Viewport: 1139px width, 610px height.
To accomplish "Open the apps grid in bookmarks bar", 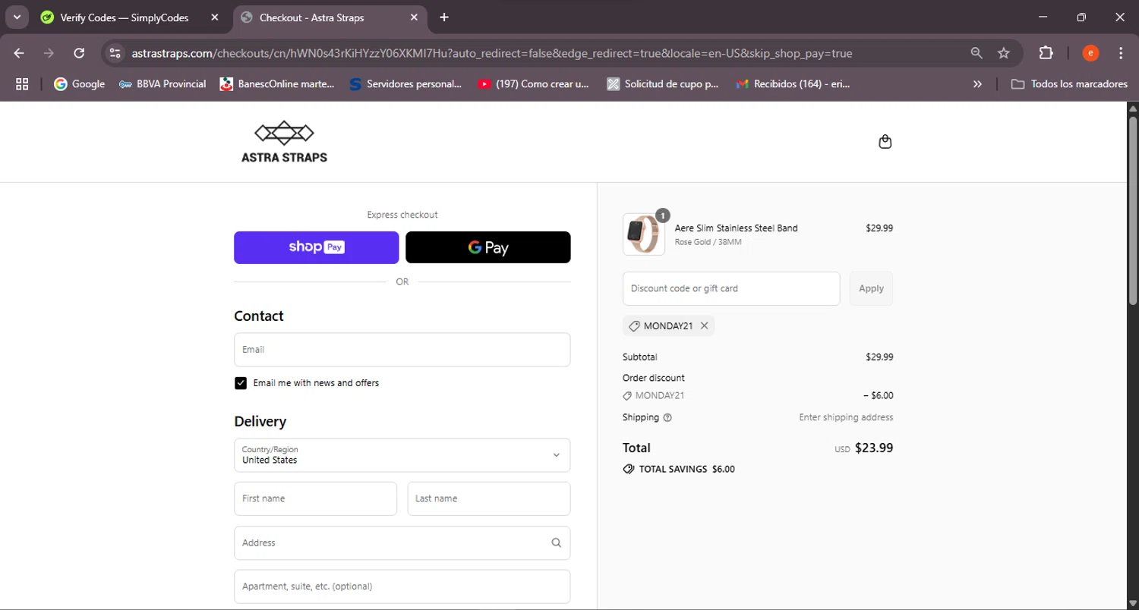I will (22, 84).
